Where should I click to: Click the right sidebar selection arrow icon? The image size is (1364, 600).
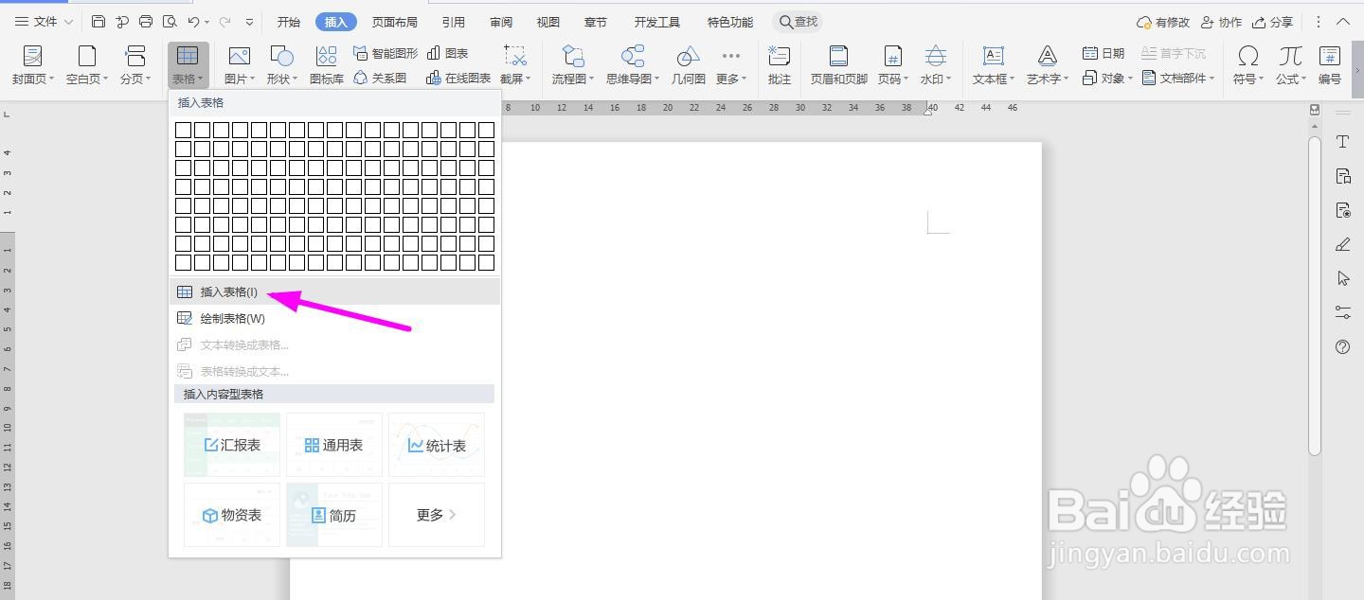point(1342,278)
